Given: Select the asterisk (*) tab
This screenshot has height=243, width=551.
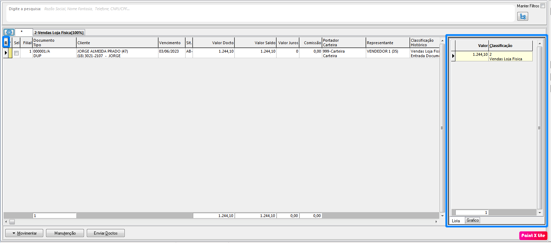Looking at the screenshot, I should click(22, 32).
